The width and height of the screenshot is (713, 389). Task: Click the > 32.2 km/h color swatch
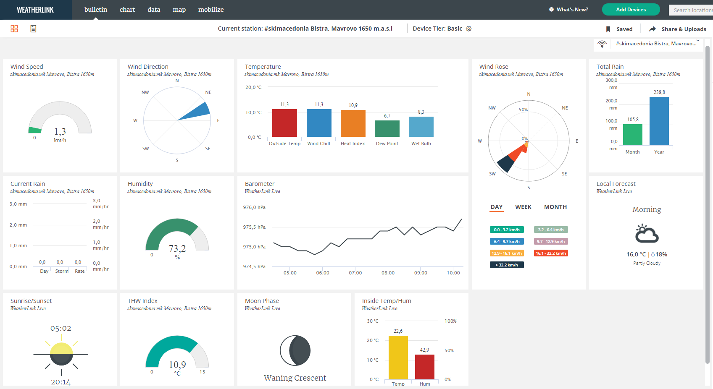(507, 265)
